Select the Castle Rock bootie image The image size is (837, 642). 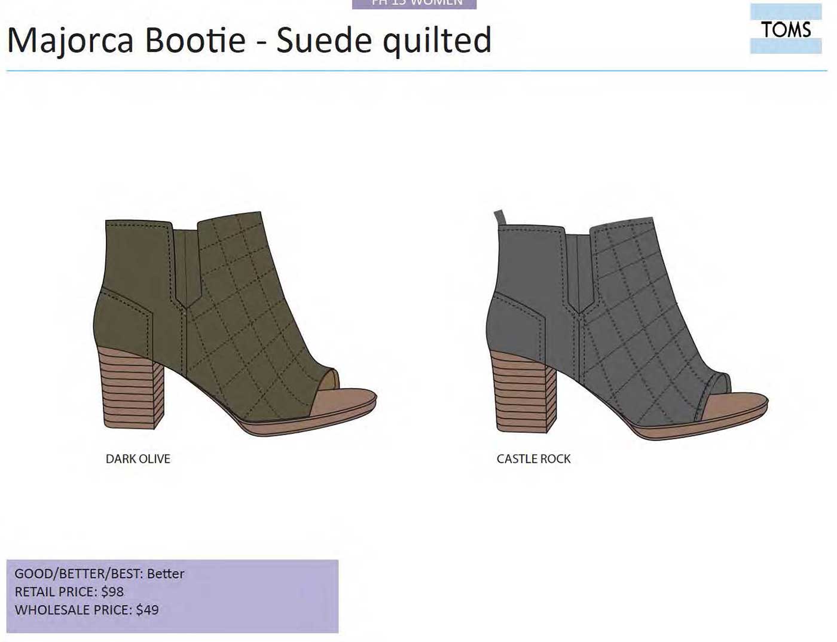click(627, 325)
